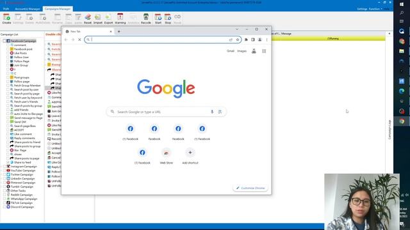The image size is (410, 230).
Task: Switch to Campaign Manager tab
Action: point(58,8)
